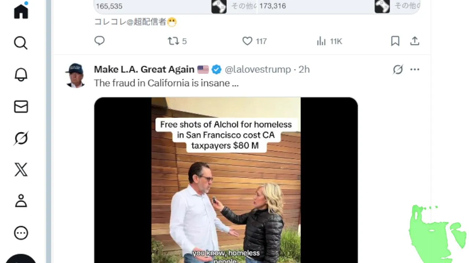Open Grok from the sidebar
The image size is (469, 263).
point(21,138)
